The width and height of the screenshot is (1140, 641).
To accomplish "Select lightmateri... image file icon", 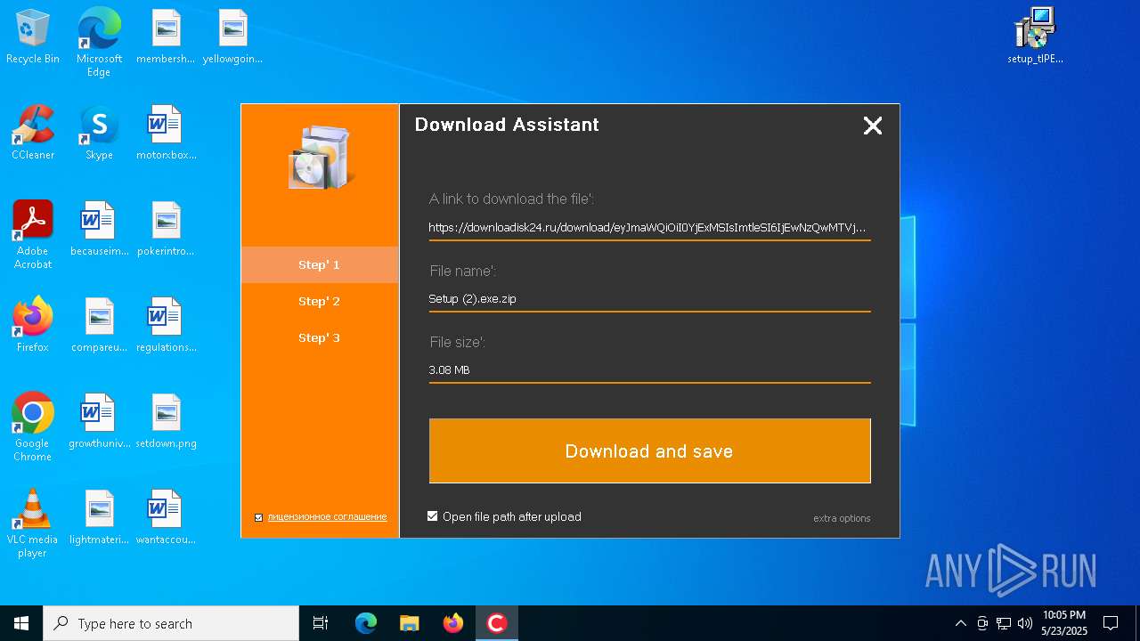I will (99, 517).
